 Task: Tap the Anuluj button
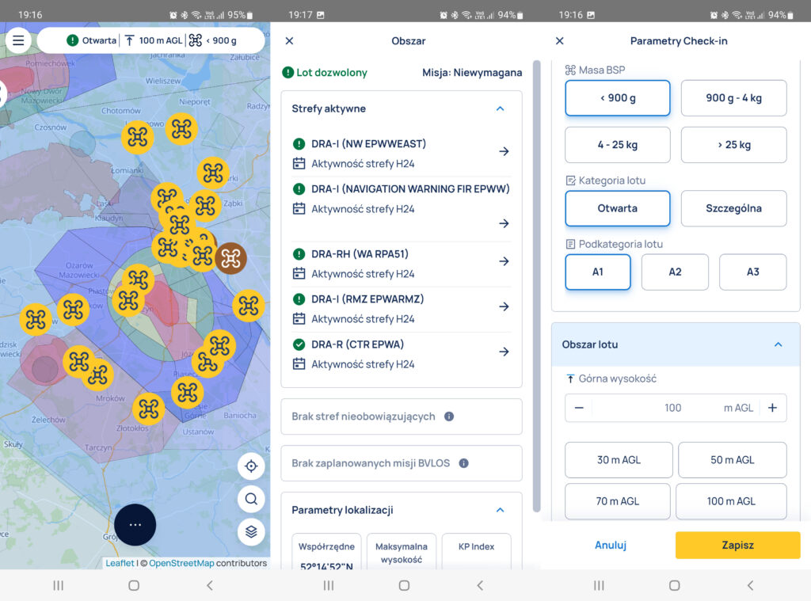pos(611,545)
